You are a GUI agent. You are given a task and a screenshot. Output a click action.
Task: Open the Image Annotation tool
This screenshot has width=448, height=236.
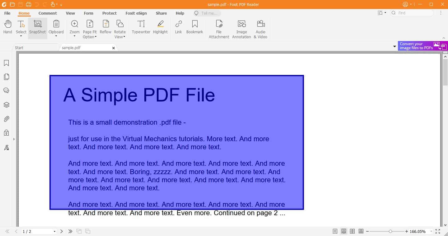click(241, 29)
